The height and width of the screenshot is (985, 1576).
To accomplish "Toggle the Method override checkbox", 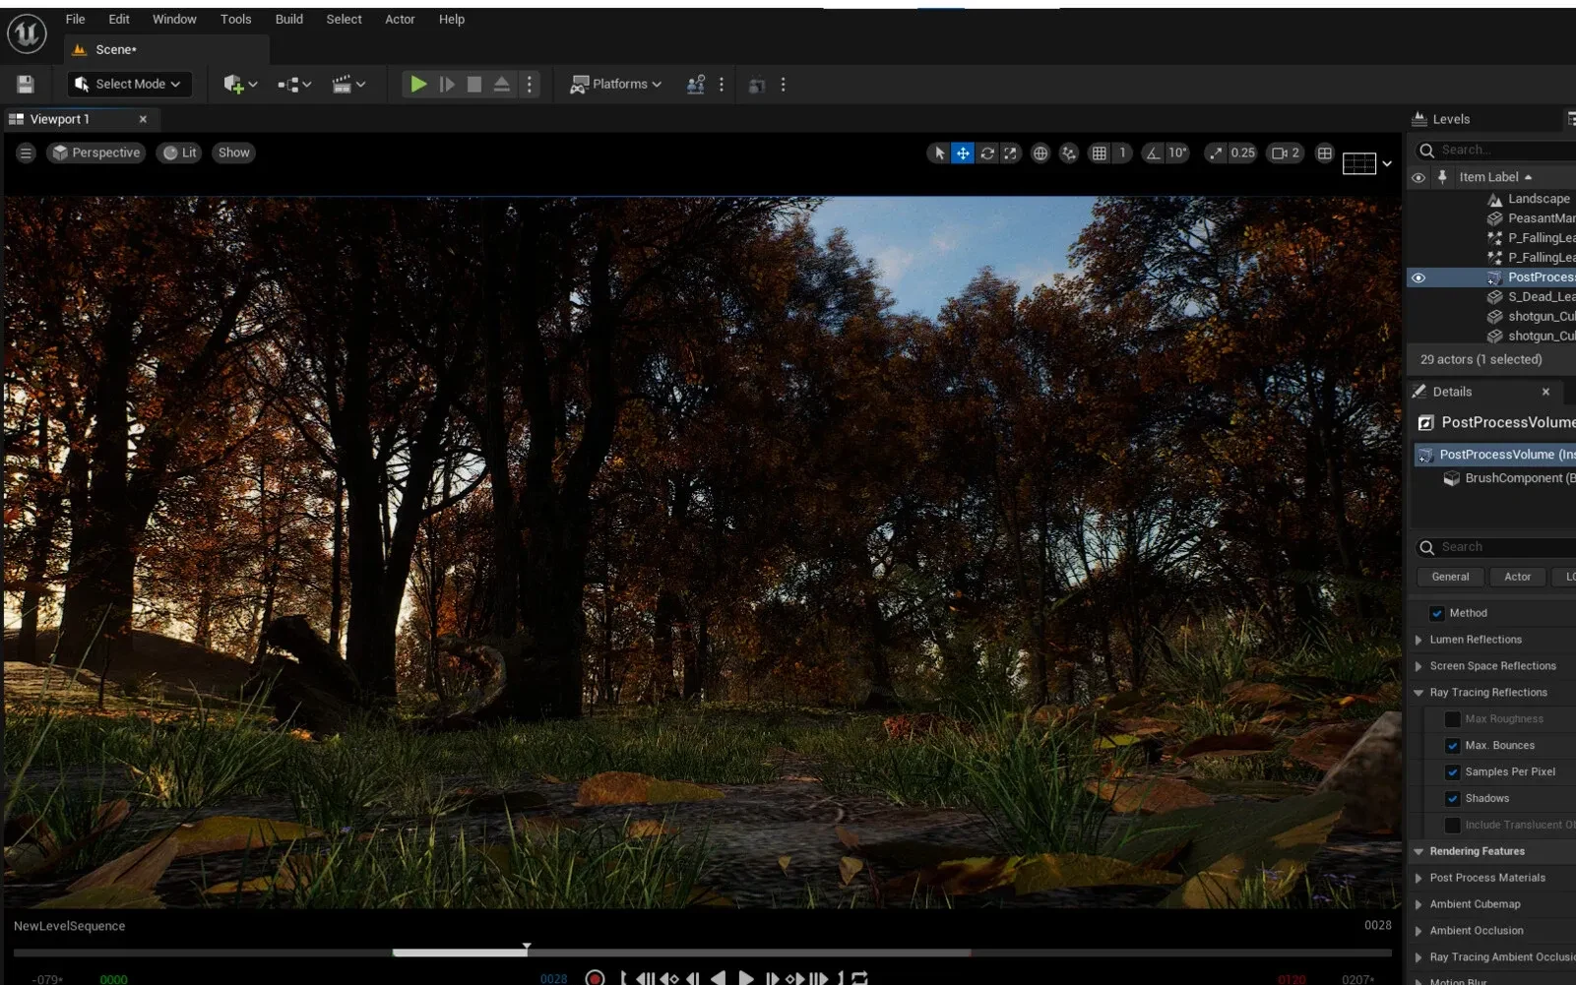I will coord(1437,613).
